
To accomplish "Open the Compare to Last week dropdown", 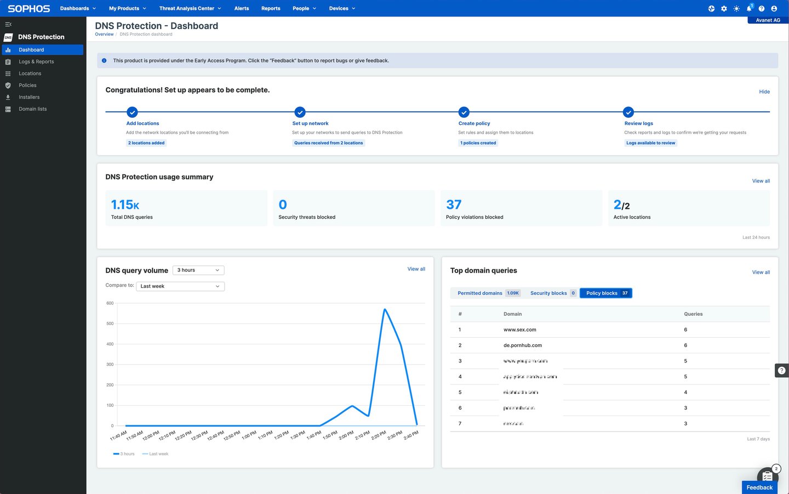I will 180,286.
